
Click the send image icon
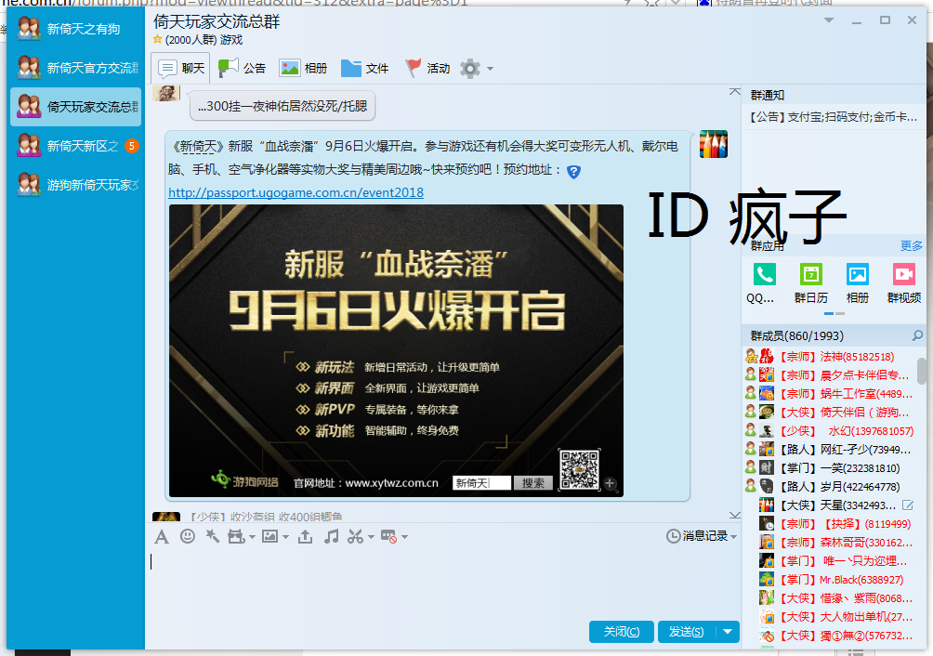(269, 536)
